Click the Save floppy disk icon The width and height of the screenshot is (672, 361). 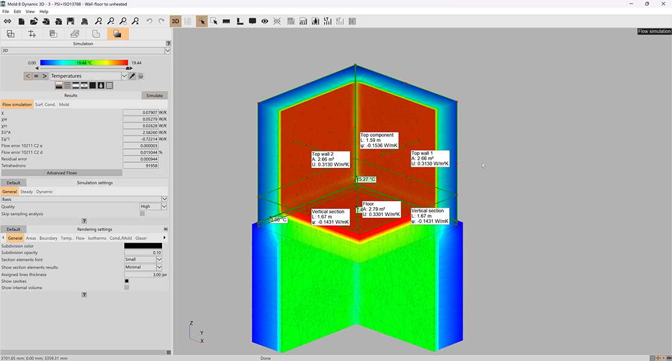coord(71,21)
